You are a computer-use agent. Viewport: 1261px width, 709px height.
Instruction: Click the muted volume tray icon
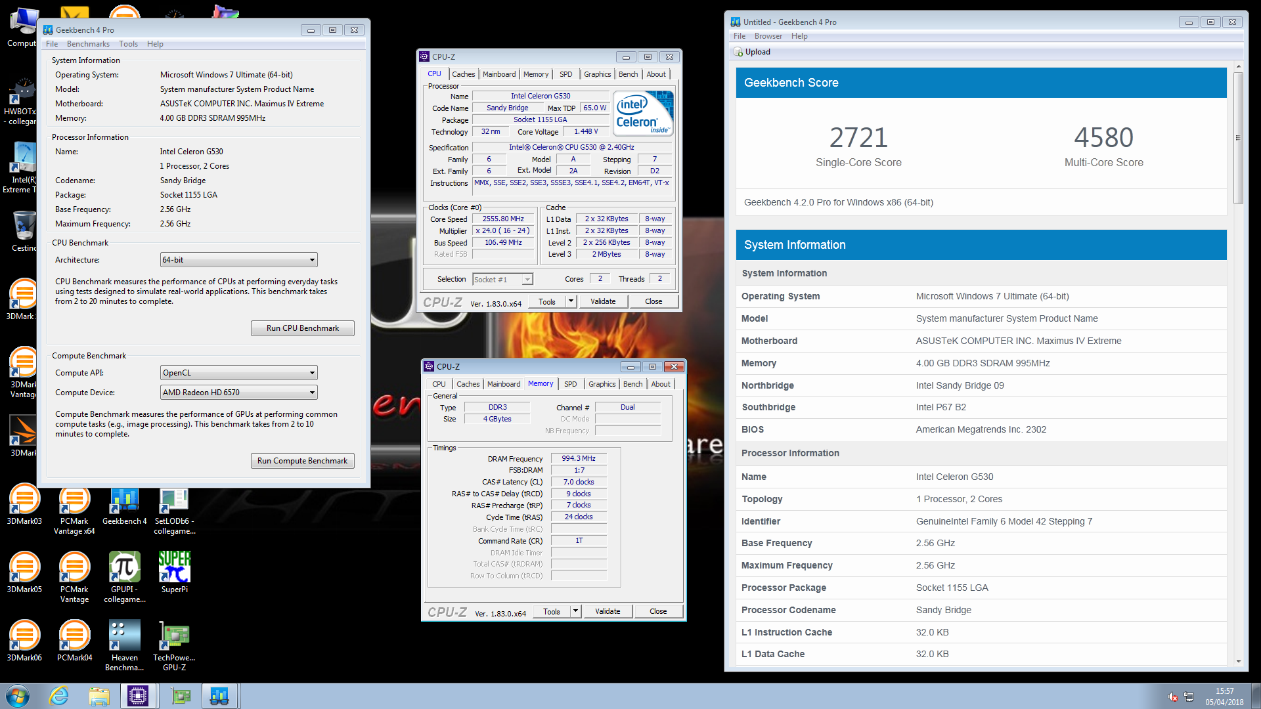(1172, 697)
